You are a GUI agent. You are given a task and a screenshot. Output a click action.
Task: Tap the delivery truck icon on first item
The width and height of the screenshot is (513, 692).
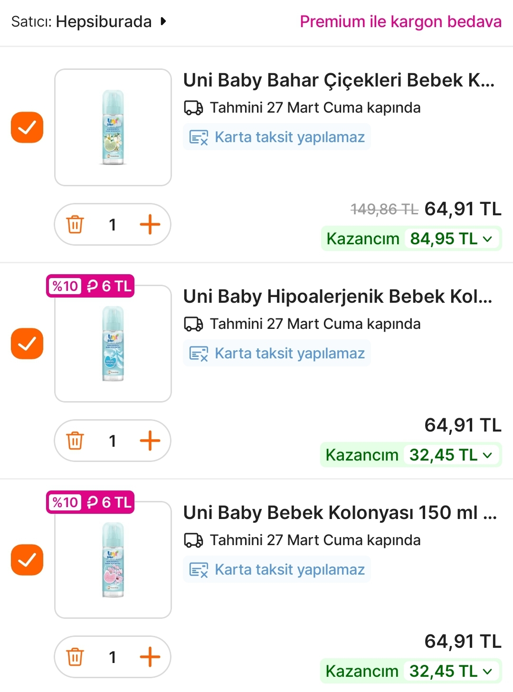(193, 108)
